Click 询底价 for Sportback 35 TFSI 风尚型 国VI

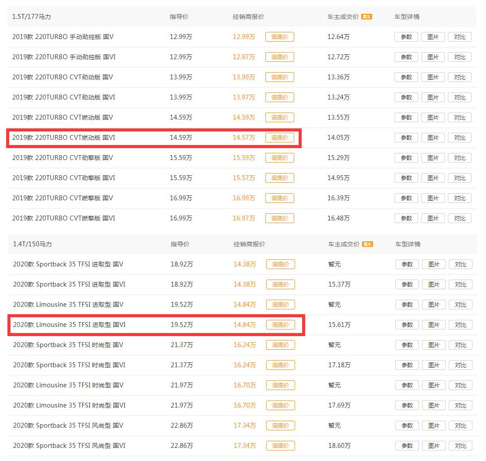pyautogui.click(x=281, y=446)
